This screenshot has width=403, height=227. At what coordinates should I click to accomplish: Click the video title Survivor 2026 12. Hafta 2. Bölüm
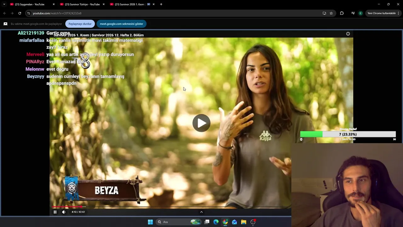click(x=99, y=35)
